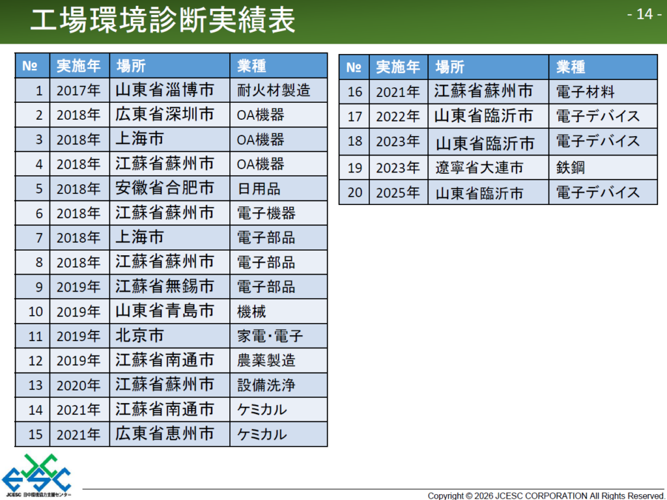This screenshot has width=667, height=500.
Task: Select the 江蘇省無錫市 cell
Action: click(x=165, y=286)
